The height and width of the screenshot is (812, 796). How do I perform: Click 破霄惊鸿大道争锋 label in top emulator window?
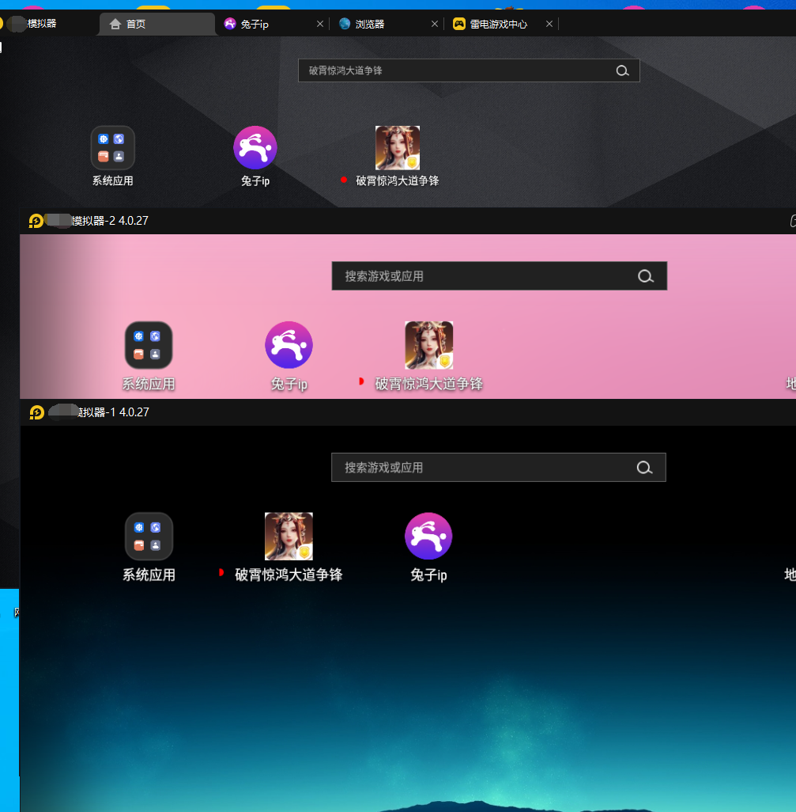pyautogui.click(x=398, y=180)
